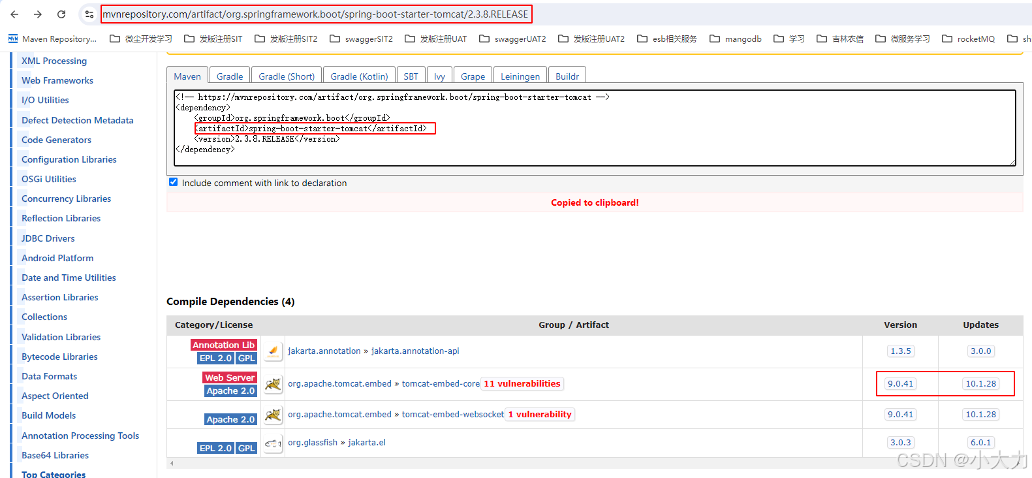Reload the page with the refresh icon

point(61,14)
